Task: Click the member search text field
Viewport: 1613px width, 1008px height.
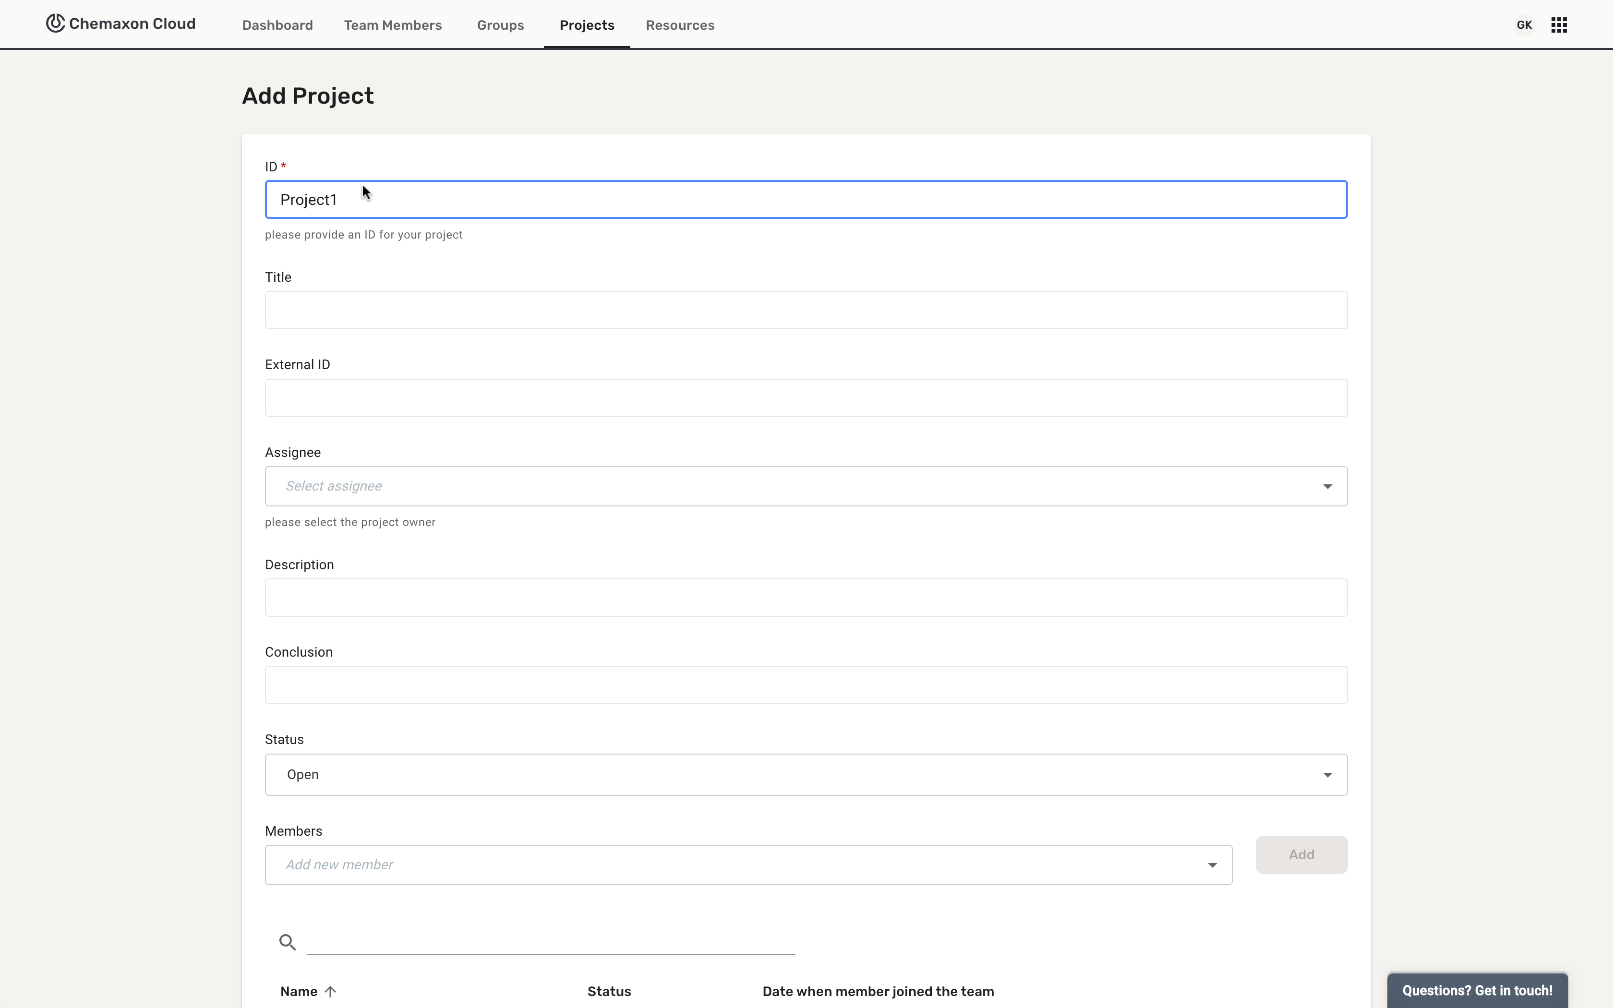Action: [x=551, y=941]
